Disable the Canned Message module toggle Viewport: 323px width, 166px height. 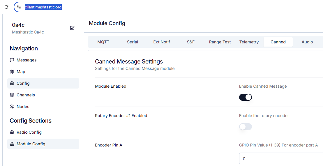pos(245,97)
